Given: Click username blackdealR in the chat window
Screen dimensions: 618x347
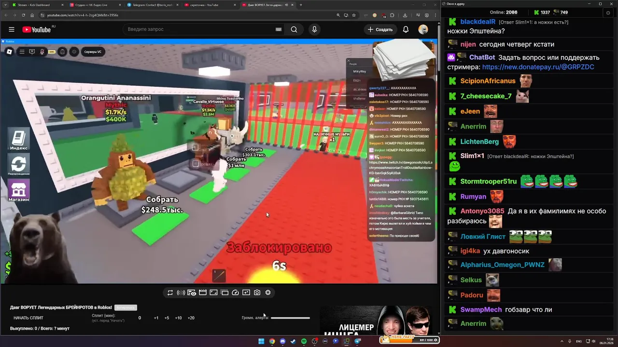Looking at the screenshot, I should [478, 22].
